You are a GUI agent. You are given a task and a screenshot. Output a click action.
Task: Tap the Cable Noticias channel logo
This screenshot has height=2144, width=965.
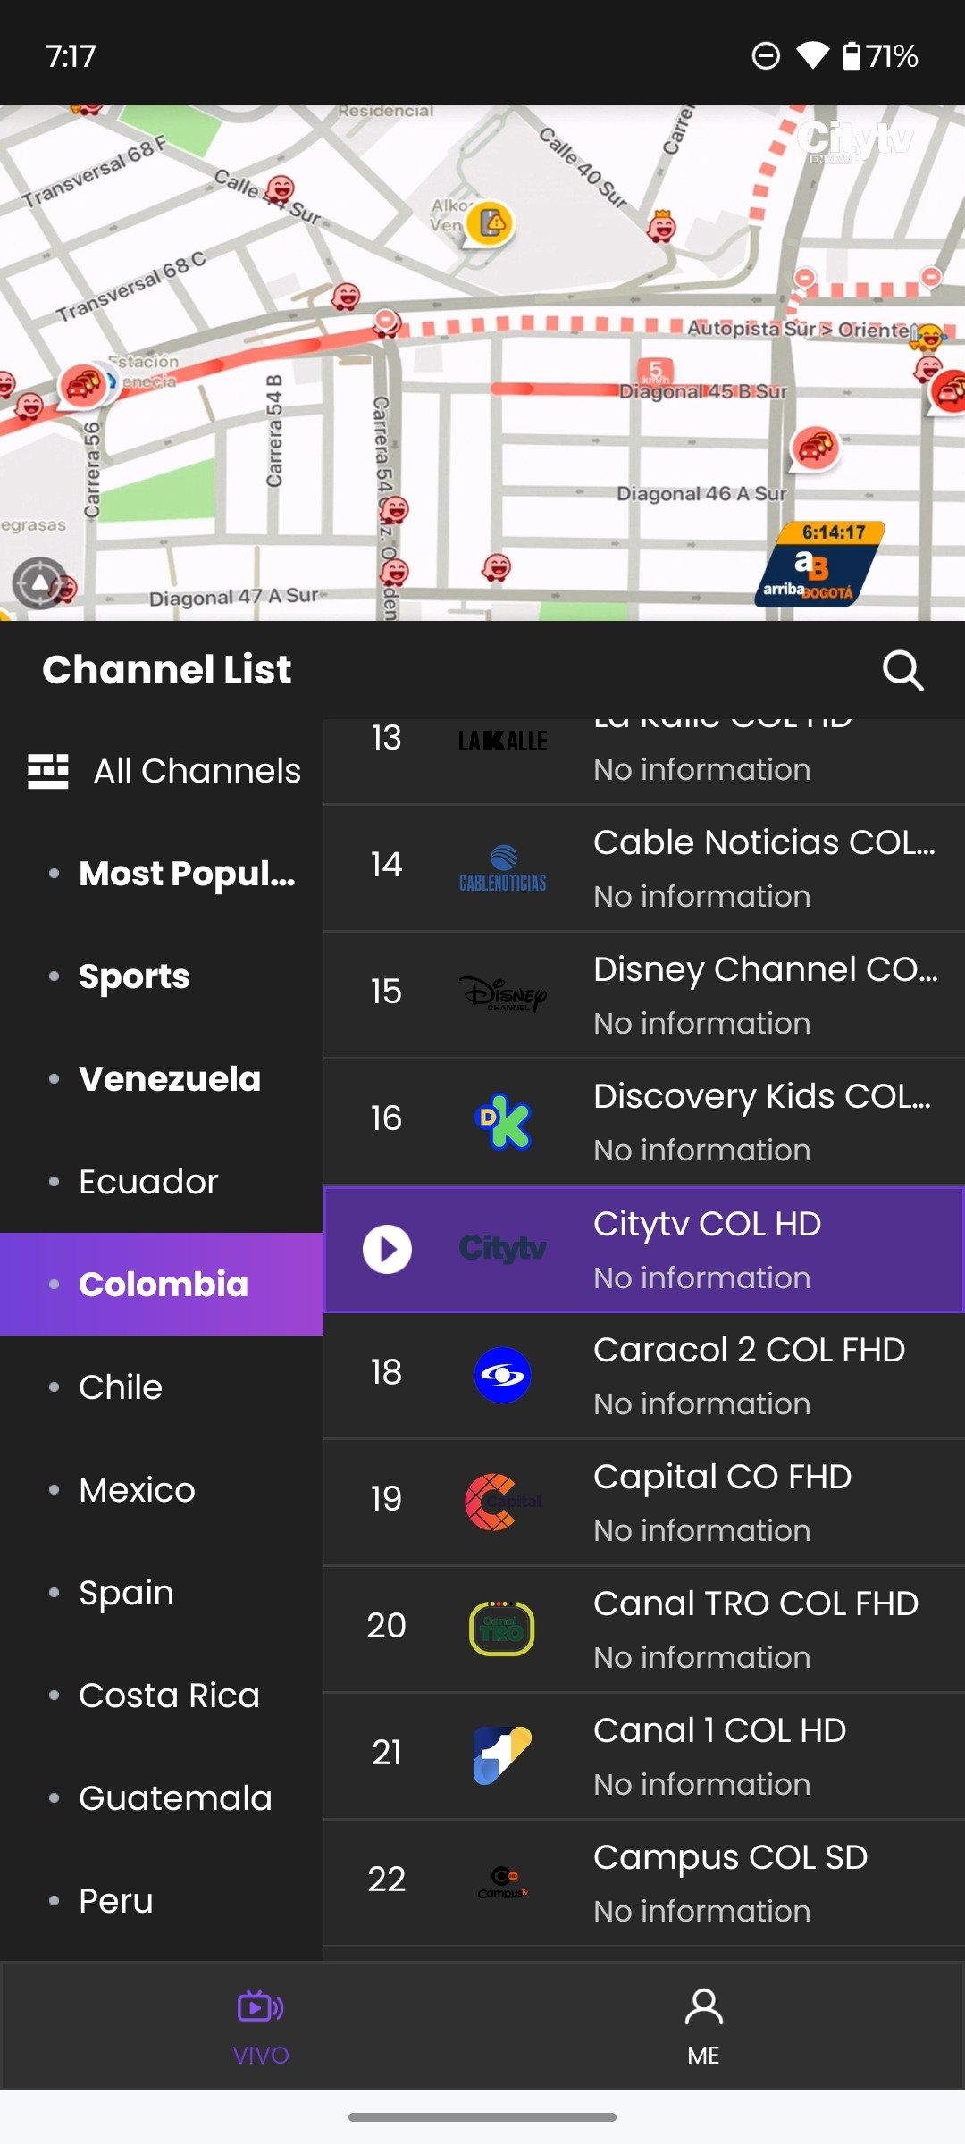[x=502, y=868]
